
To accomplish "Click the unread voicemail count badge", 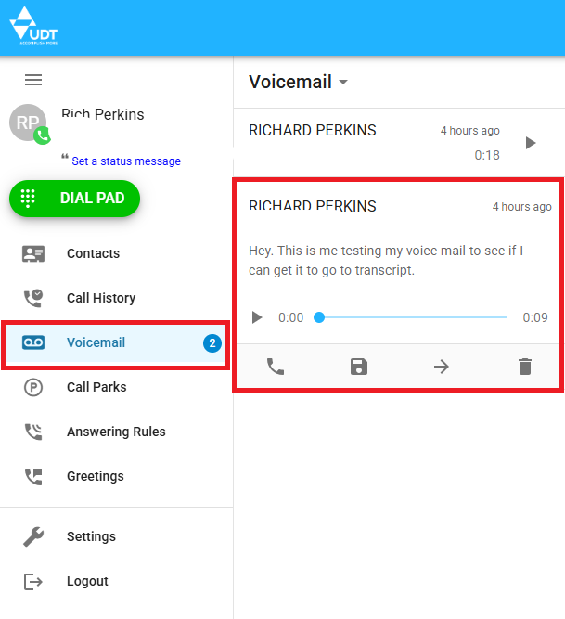I will (212, 343).
